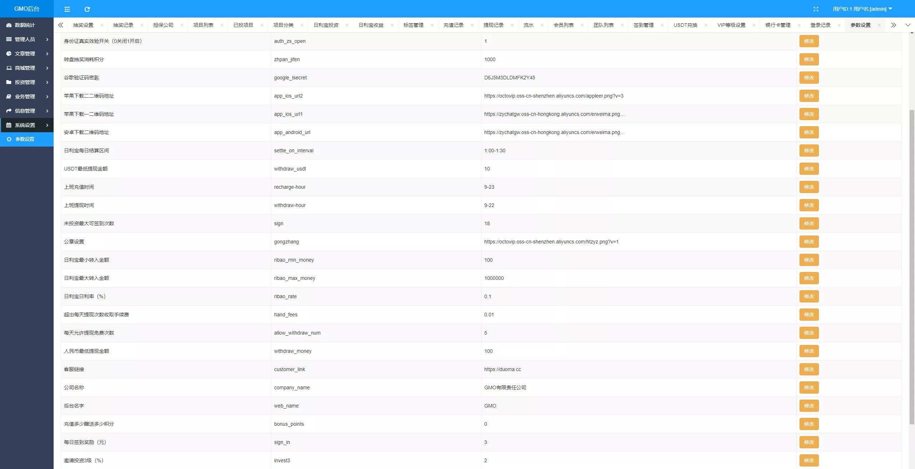Select the https://duoma.cc value
Screen dimensions: 915x469
pyautogui.click(x=503, y=369)
